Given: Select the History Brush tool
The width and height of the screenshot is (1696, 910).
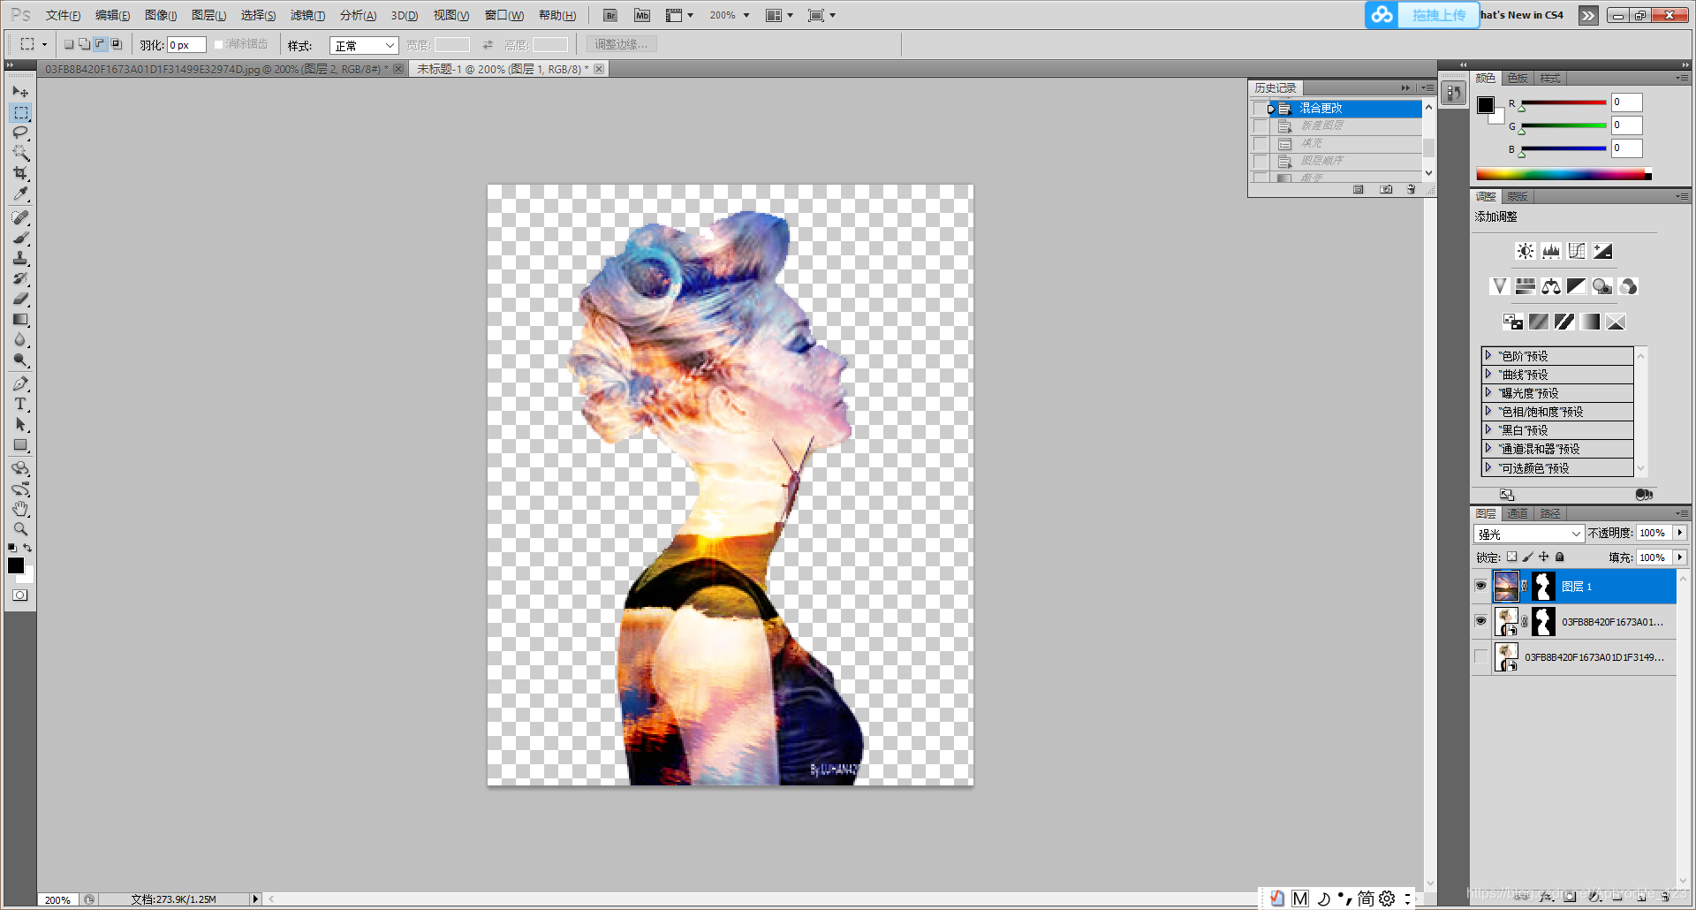Looking at the screenshot, I should [x=20, y=278].
